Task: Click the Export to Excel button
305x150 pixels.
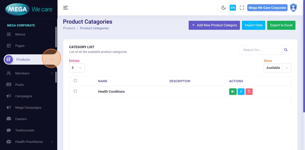Action: coord(281,25)
